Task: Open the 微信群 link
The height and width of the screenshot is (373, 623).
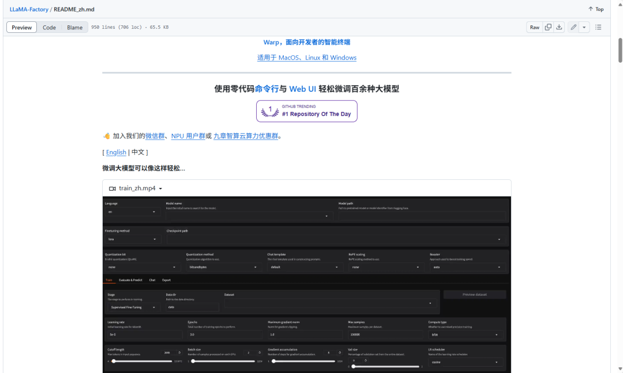Action: [x=155, y=136]
